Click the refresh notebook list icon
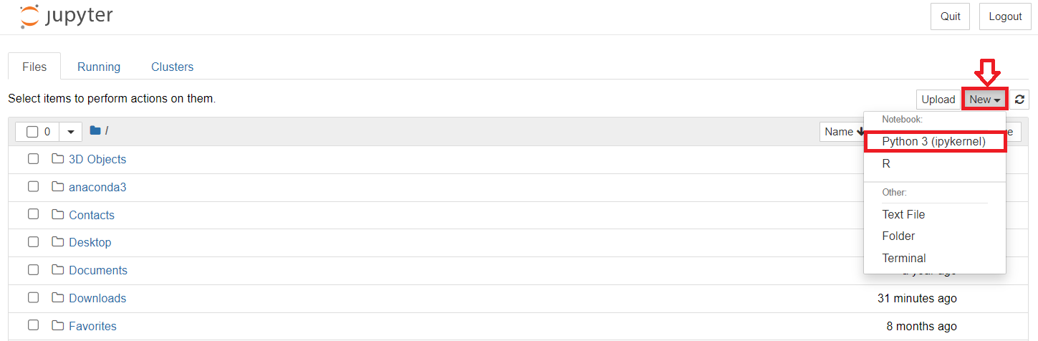 point(1019,100)
